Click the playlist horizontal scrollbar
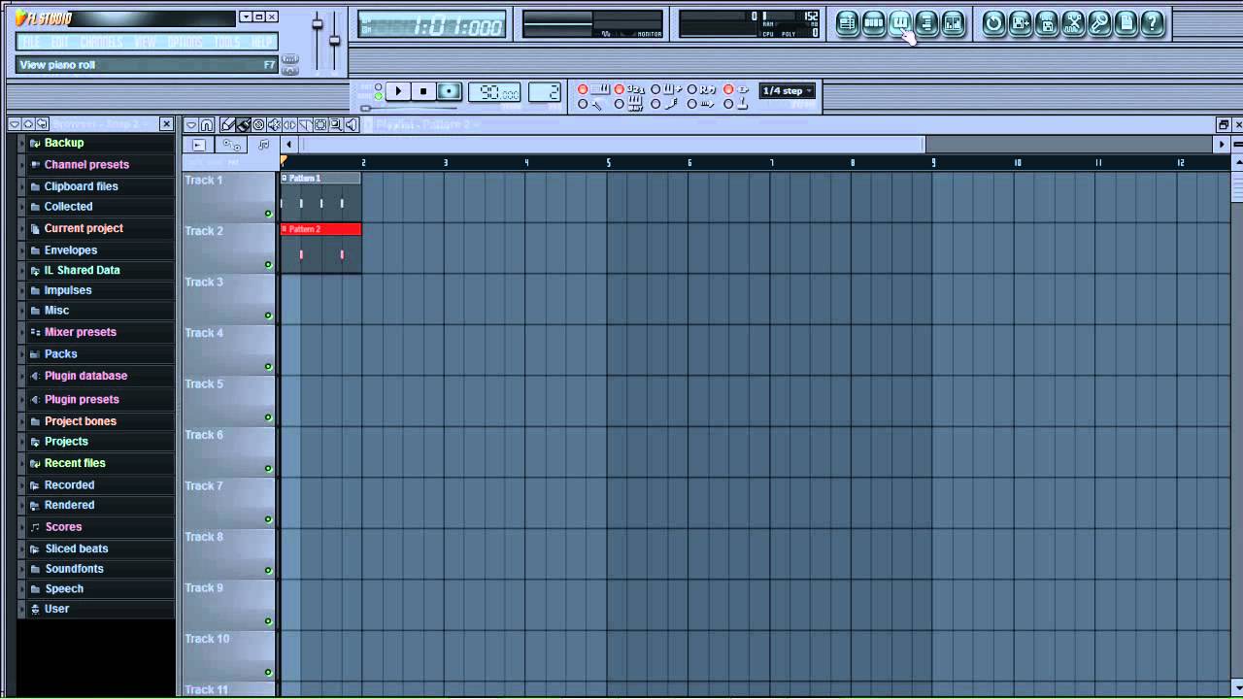Viewport: 1243px width, 699px height. point(614,145)
